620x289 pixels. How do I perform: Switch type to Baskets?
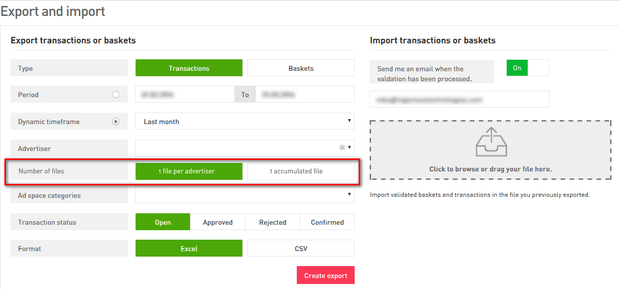click(x=301, y=68)
